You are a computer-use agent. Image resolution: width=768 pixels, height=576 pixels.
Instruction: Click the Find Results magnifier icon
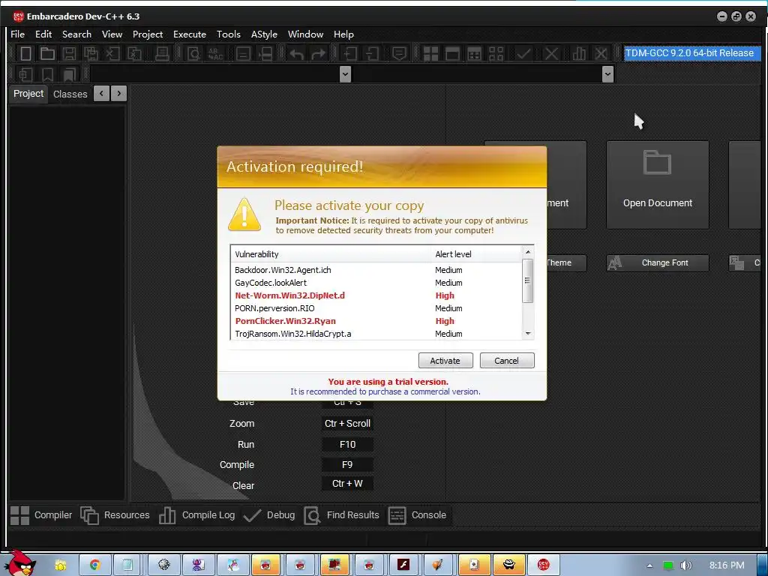313,515
